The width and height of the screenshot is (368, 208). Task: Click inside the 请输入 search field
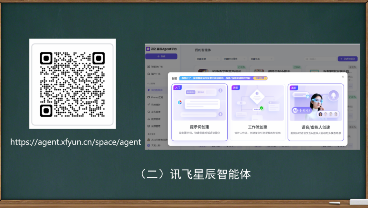320,59
